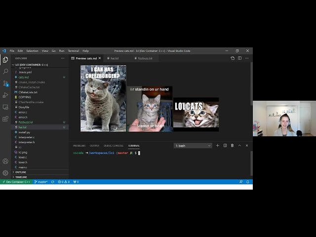This screenshot has height=237, width=316.
Task: Open the File menu
Action: (x=12, y=51)
